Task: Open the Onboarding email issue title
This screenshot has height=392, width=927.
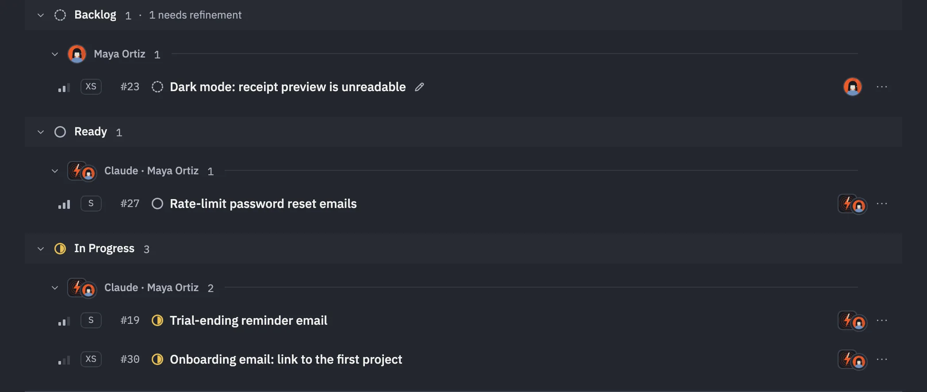Action: [x=286, y=359]
